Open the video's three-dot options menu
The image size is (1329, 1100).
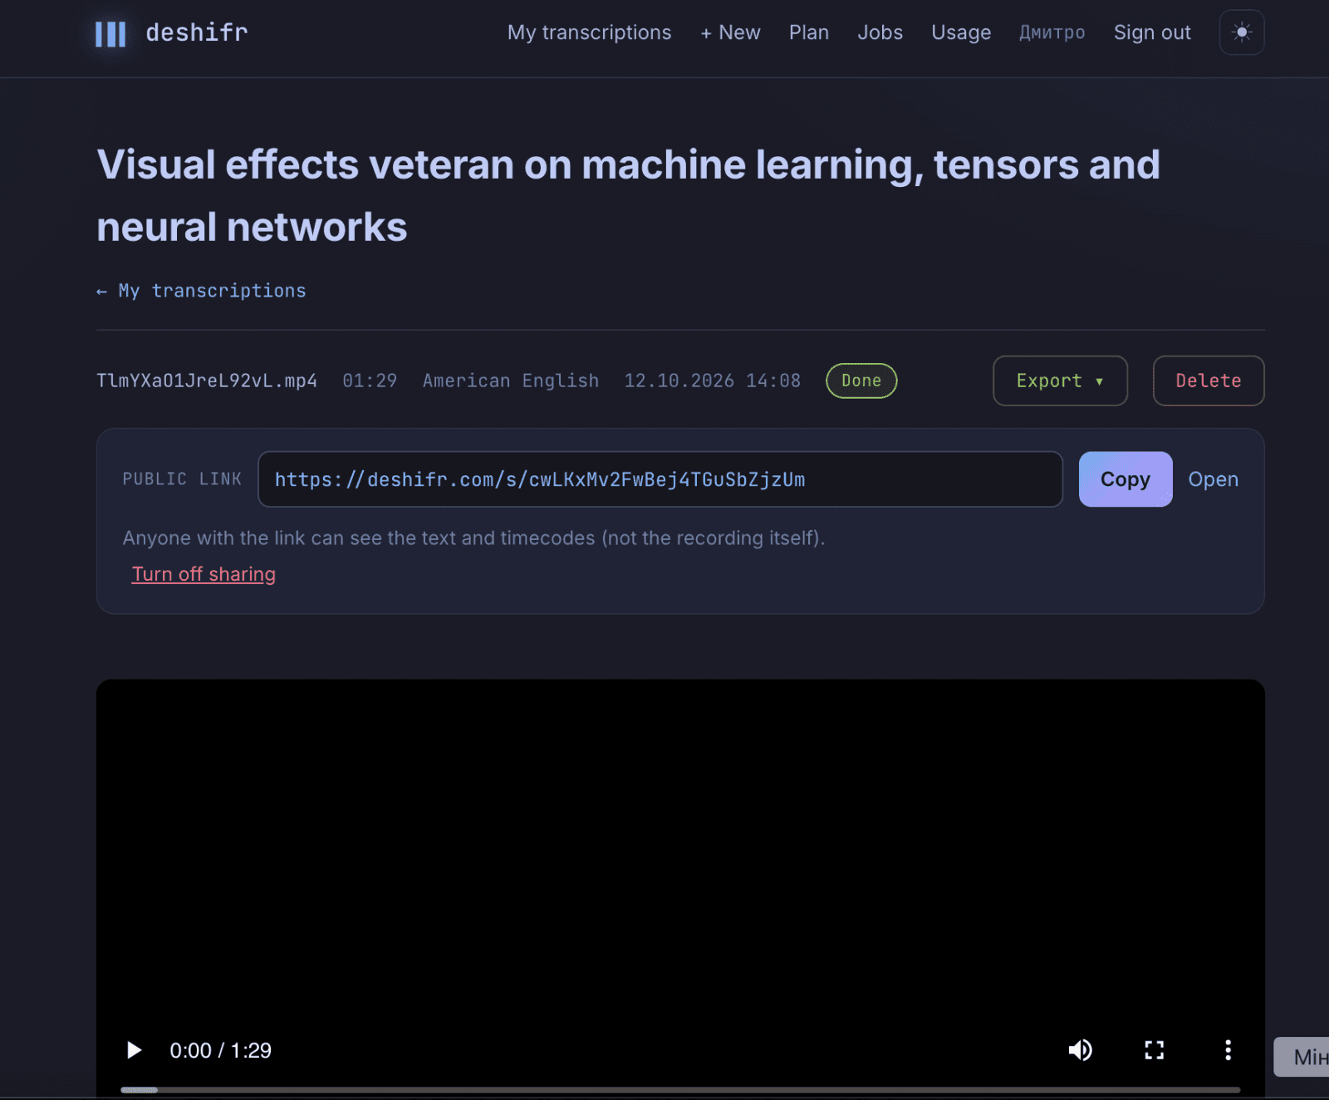coord(1228,1050)
